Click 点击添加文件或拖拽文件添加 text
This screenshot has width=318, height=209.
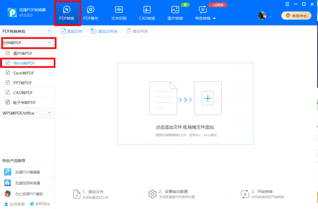pos(185,127)
